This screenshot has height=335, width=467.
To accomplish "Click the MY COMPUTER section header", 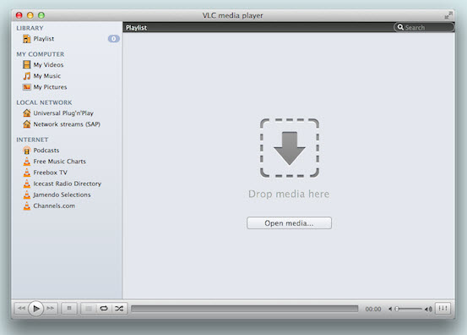I will click(41, 54).
